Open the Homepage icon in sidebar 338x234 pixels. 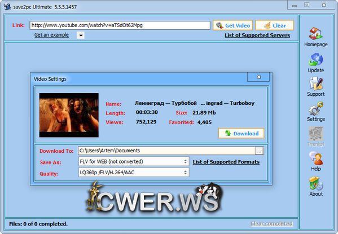point(315,34)
